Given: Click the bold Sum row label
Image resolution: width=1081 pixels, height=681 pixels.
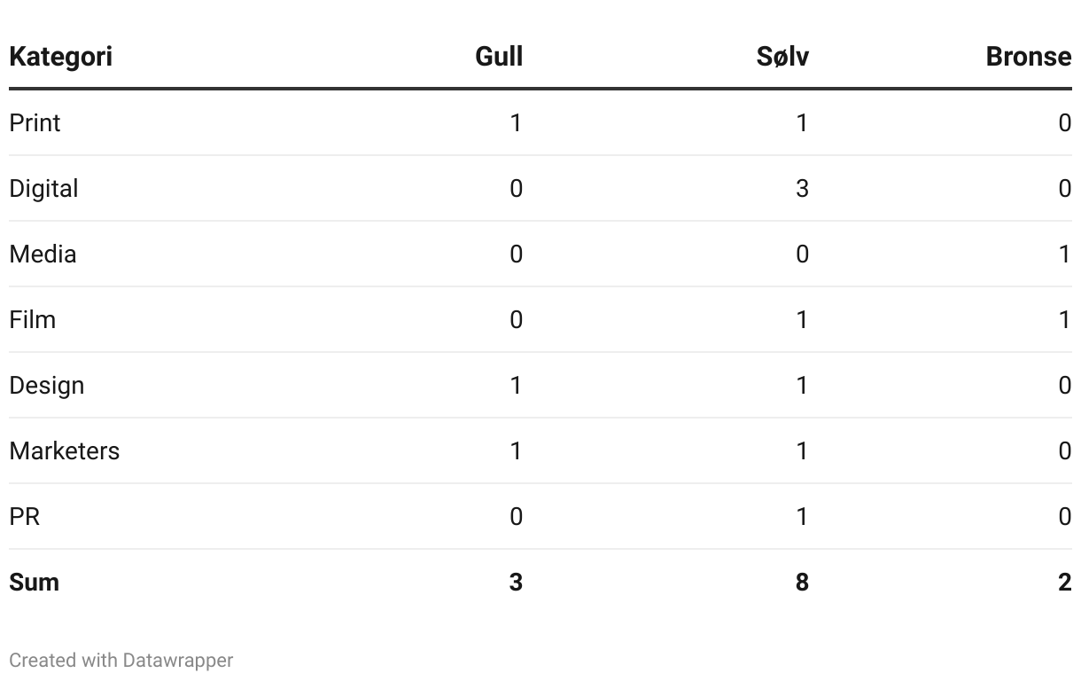Looking at the screenshot, I should tap(34, 583).
